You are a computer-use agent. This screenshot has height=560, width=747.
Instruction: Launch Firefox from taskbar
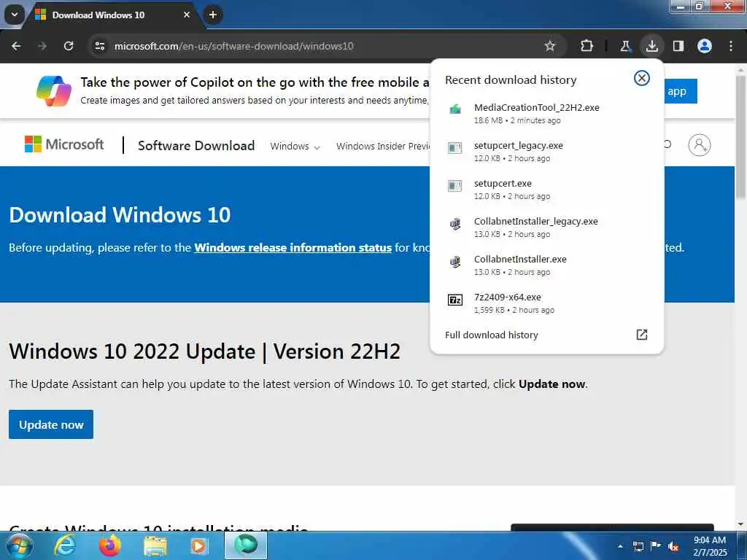pos(110,545)
